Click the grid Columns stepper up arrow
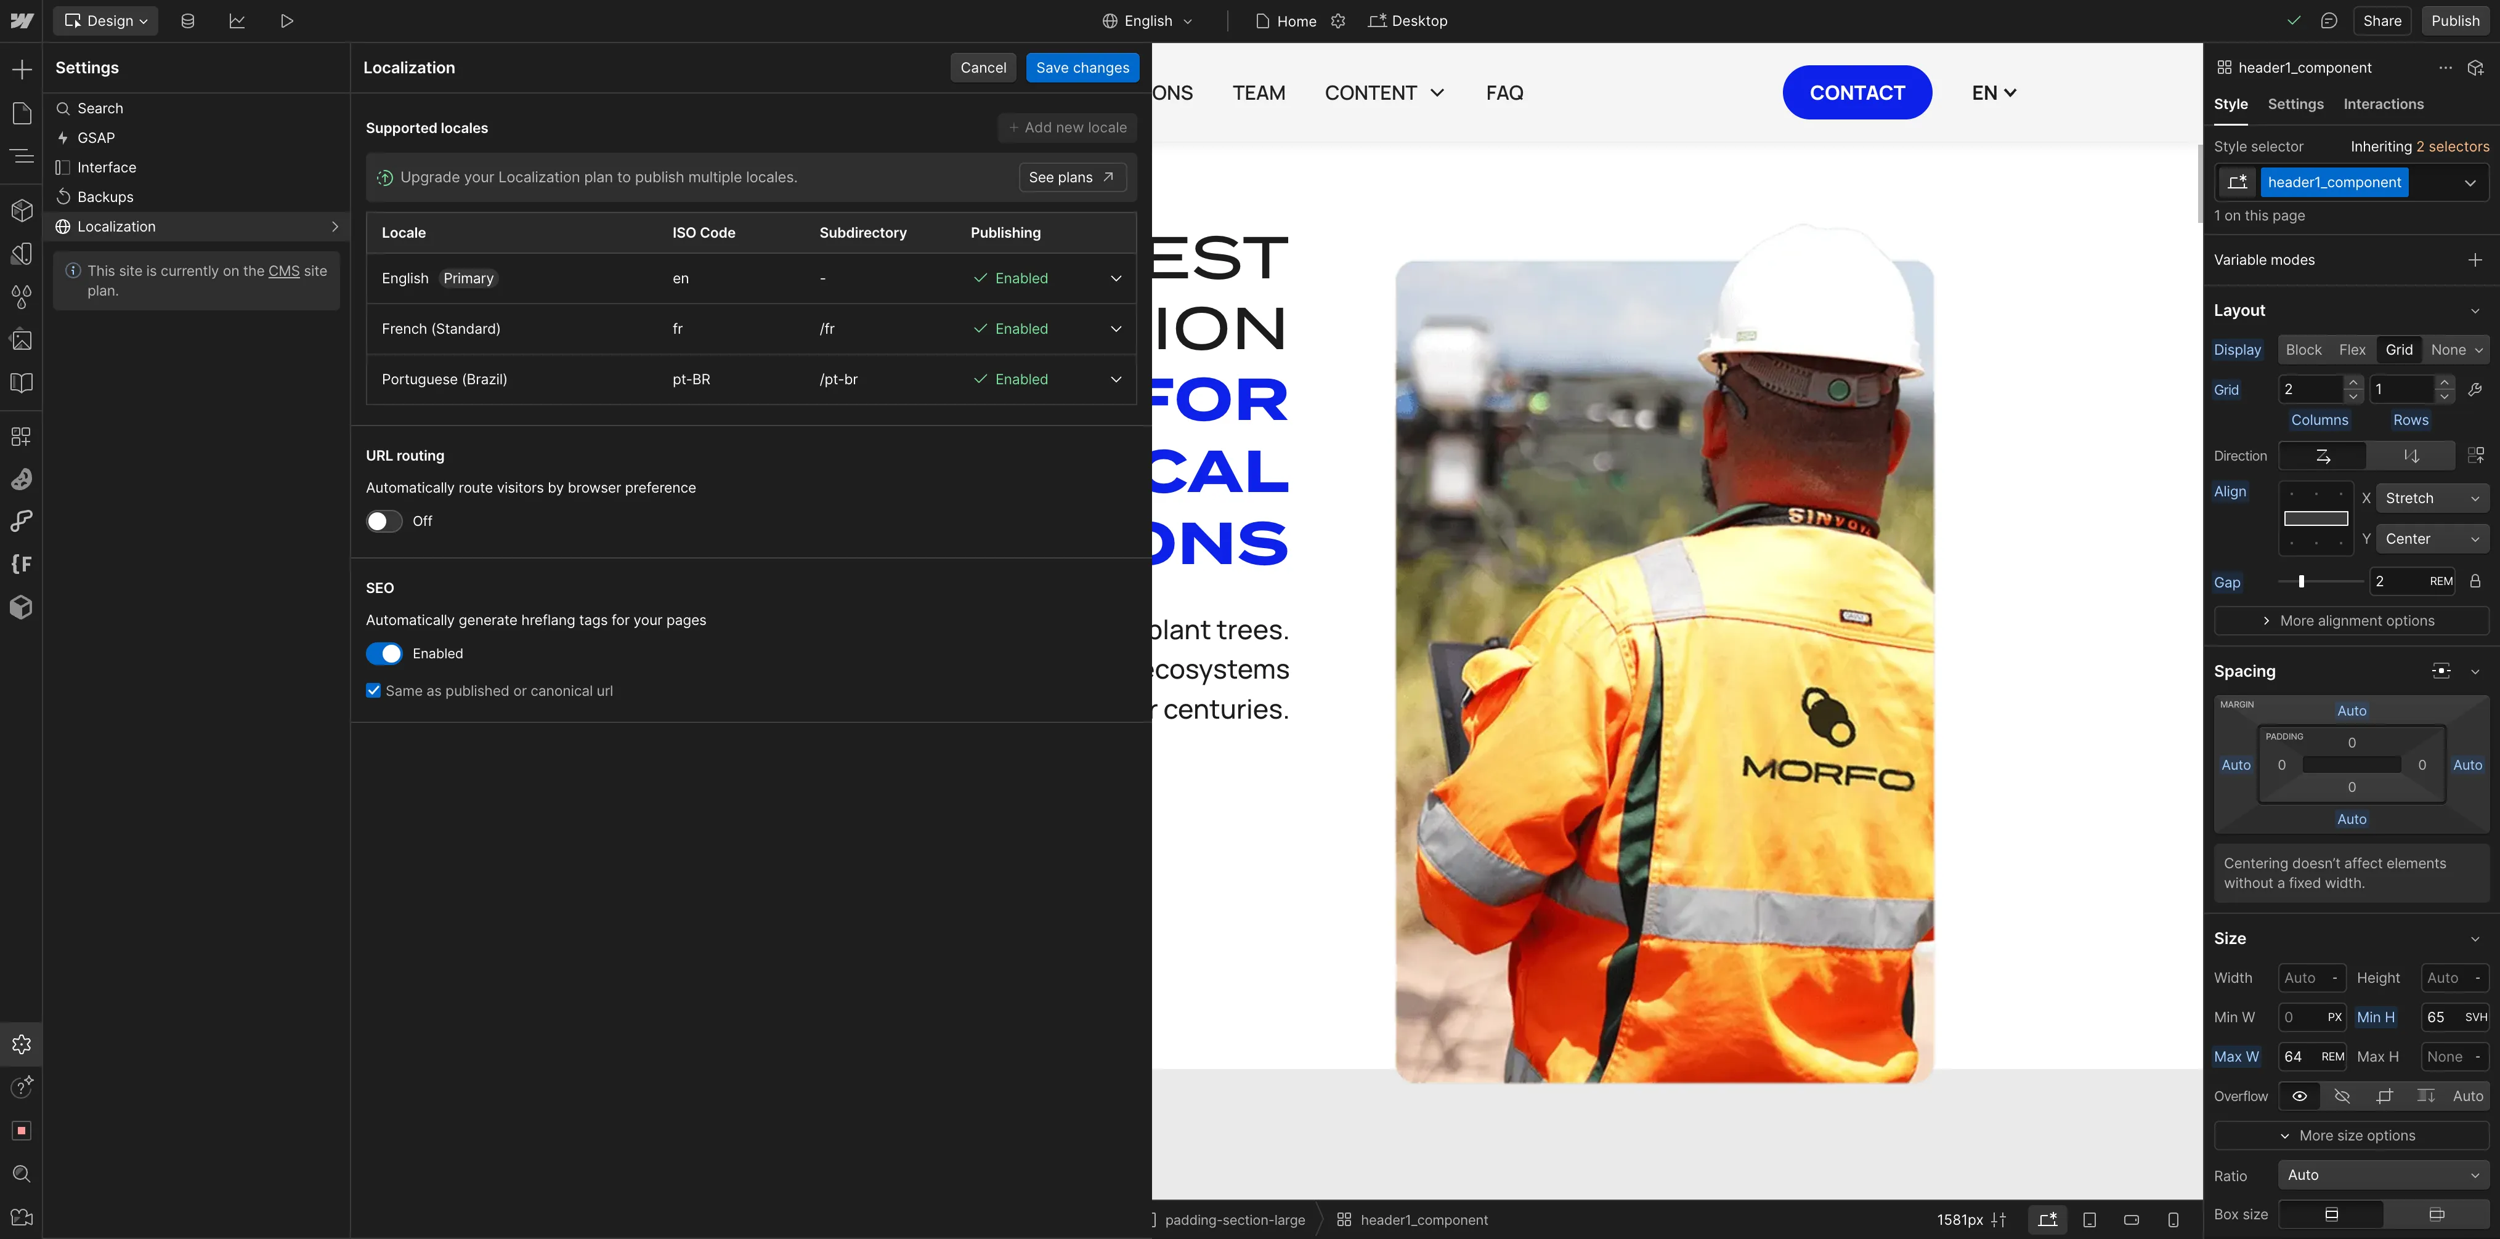The image size is (2500, 1239). (2353, 382)
